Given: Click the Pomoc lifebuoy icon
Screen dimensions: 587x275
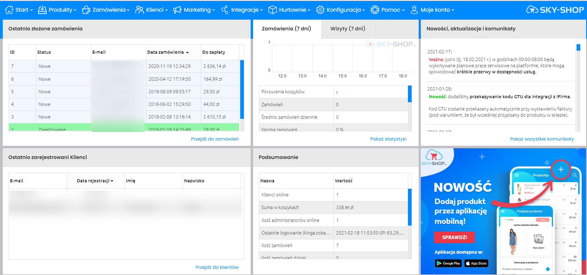Looking at the screenshot, I should click(x=375, y=10).
